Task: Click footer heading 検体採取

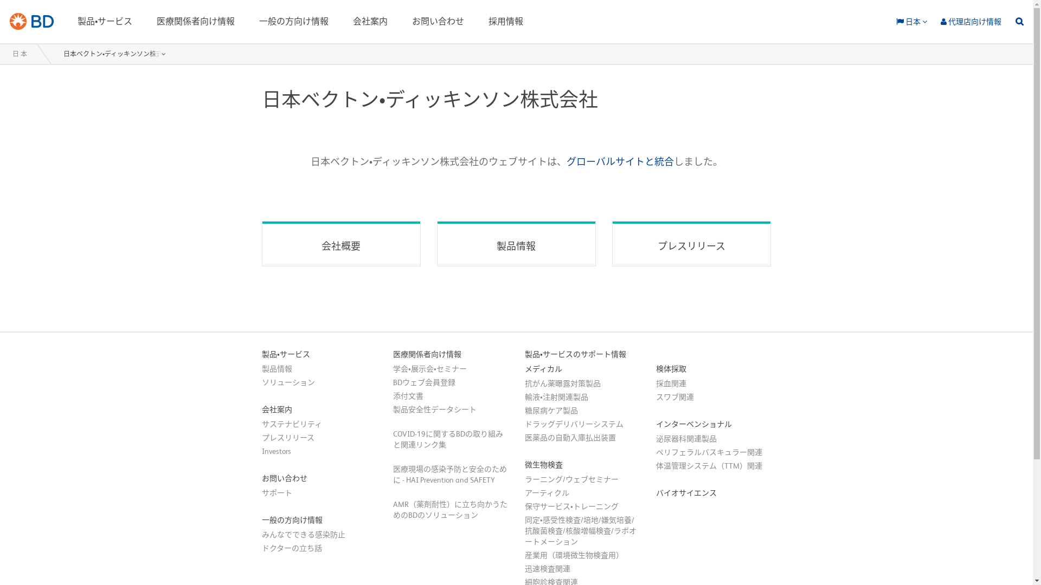Action: coord(671,369)
